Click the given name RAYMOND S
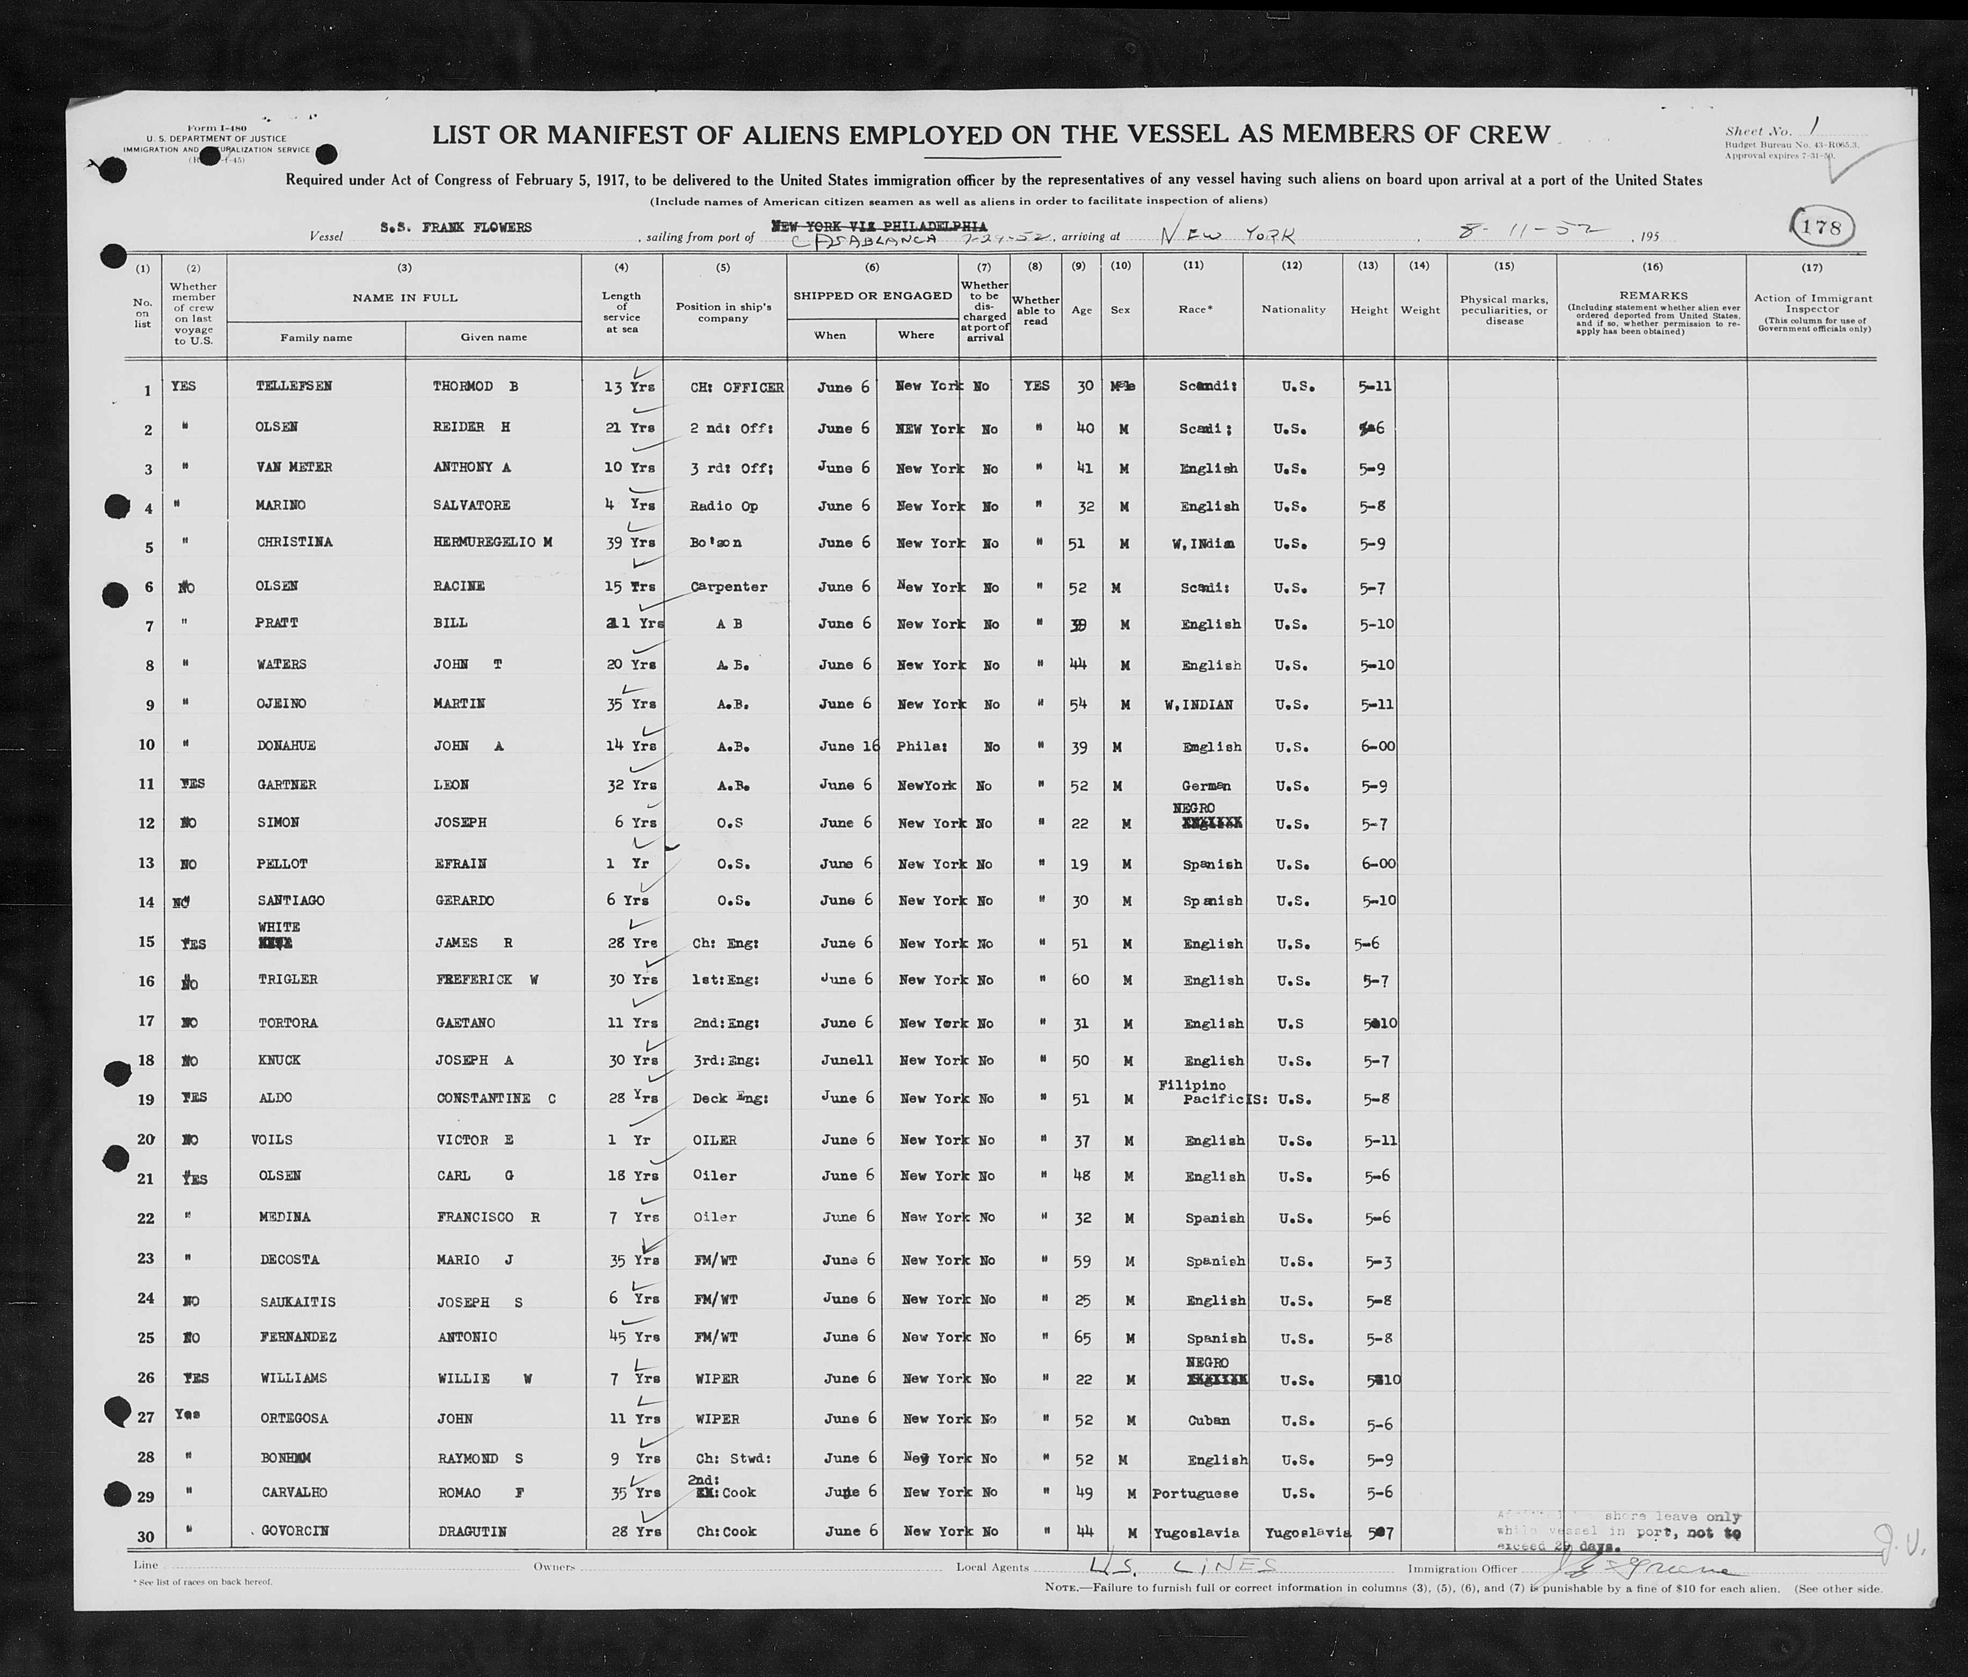Image resolution: width=1968 pixels, height=1677 pixels. pyautogui.click(x=481, y=1457)
